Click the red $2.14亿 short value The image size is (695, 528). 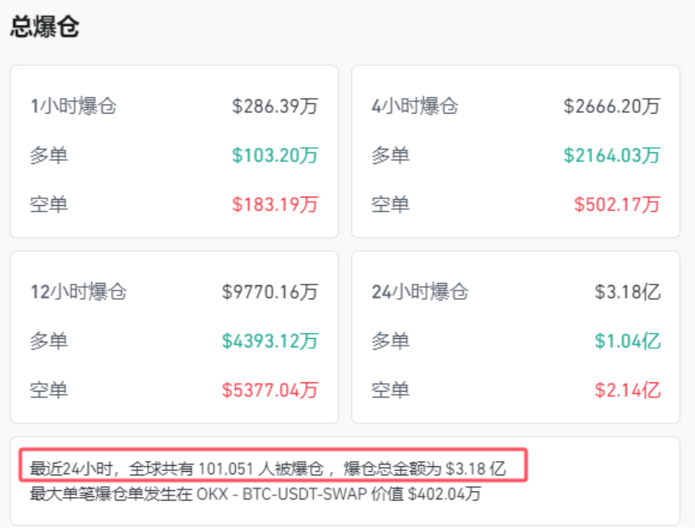(627, 389)
